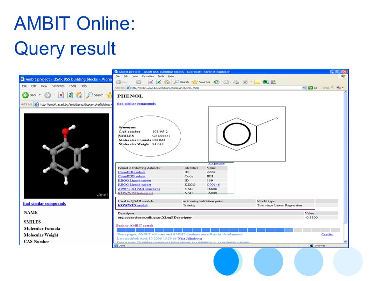Click Go button beside address bar
374x281 pixels.
pyautogui.click(x=313, y=88)
